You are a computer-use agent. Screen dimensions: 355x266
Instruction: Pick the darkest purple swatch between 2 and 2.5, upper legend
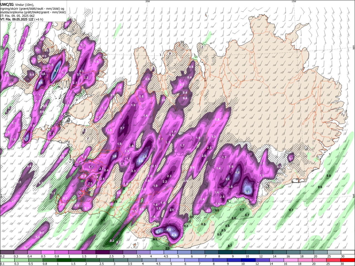[102, 252]
